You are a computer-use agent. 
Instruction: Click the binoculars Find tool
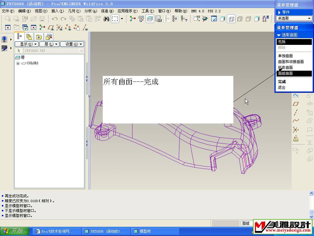tap(106, 19)
